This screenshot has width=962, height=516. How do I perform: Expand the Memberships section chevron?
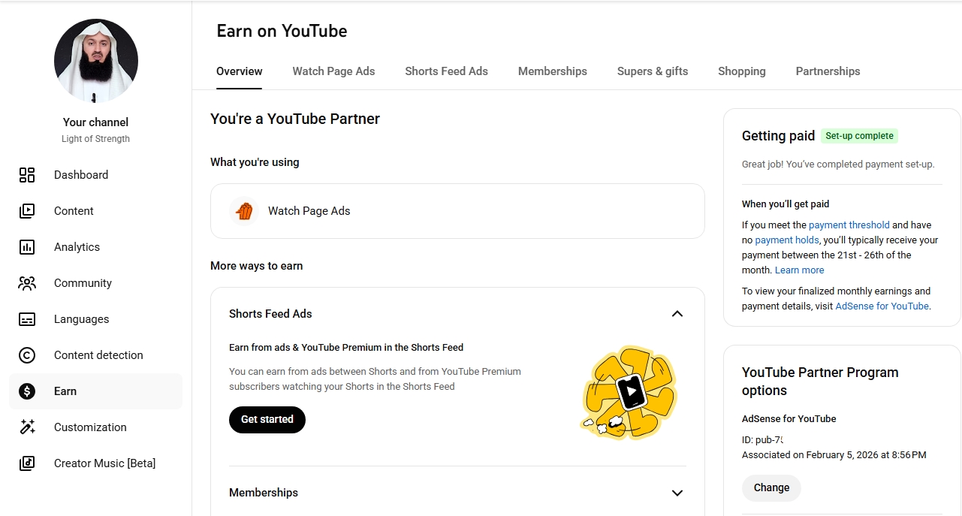point(677,493)
